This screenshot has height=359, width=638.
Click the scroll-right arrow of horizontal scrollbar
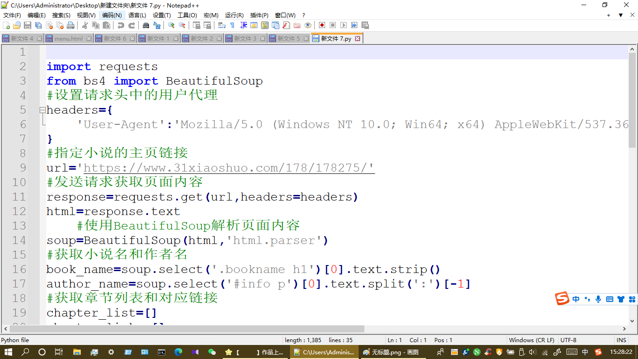[624, 329]
